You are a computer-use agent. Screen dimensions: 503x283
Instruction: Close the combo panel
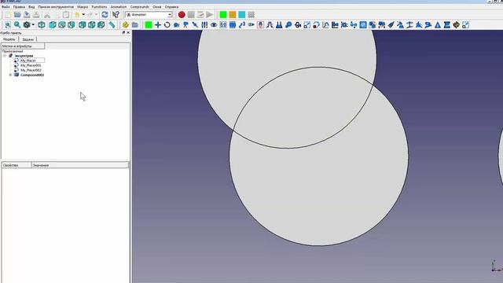pyautogui.click(x=128, y=33)
